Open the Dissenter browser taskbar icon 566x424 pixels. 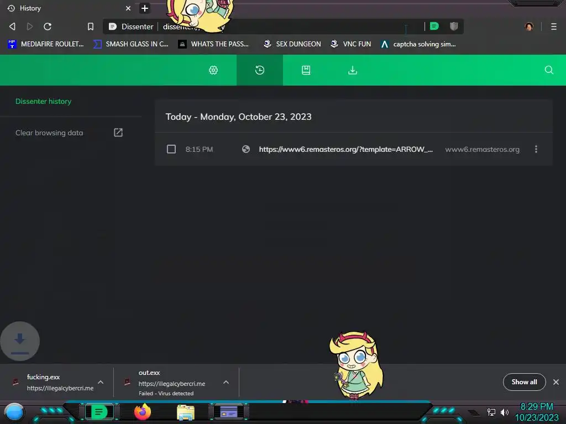[99, 412]
